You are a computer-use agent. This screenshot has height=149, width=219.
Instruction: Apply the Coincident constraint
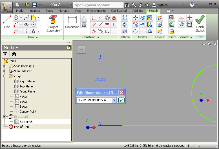tap(94, 18)
